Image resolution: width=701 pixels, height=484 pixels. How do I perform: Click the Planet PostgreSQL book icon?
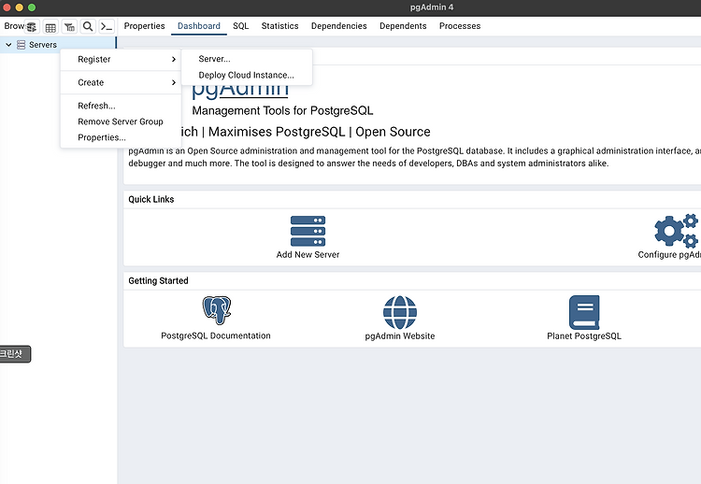584,312
